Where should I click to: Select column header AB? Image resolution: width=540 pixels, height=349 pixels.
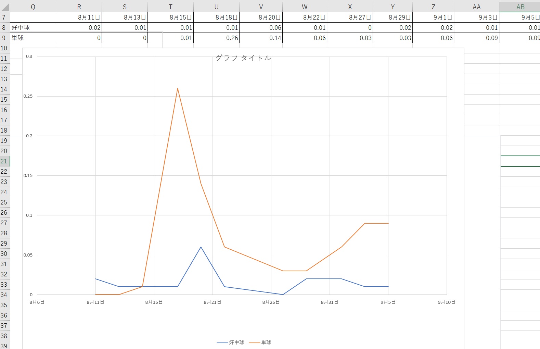click(519, 7)
